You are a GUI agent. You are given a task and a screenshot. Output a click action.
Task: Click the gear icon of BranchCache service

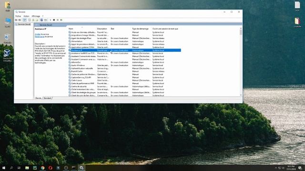[70, 71]
